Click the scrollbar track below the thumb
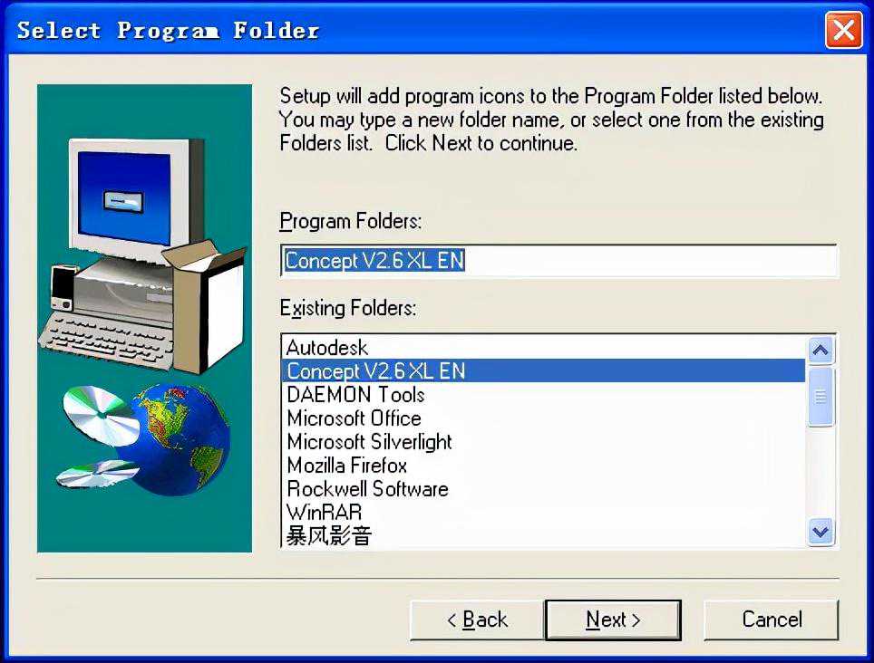 click(821, 472)
